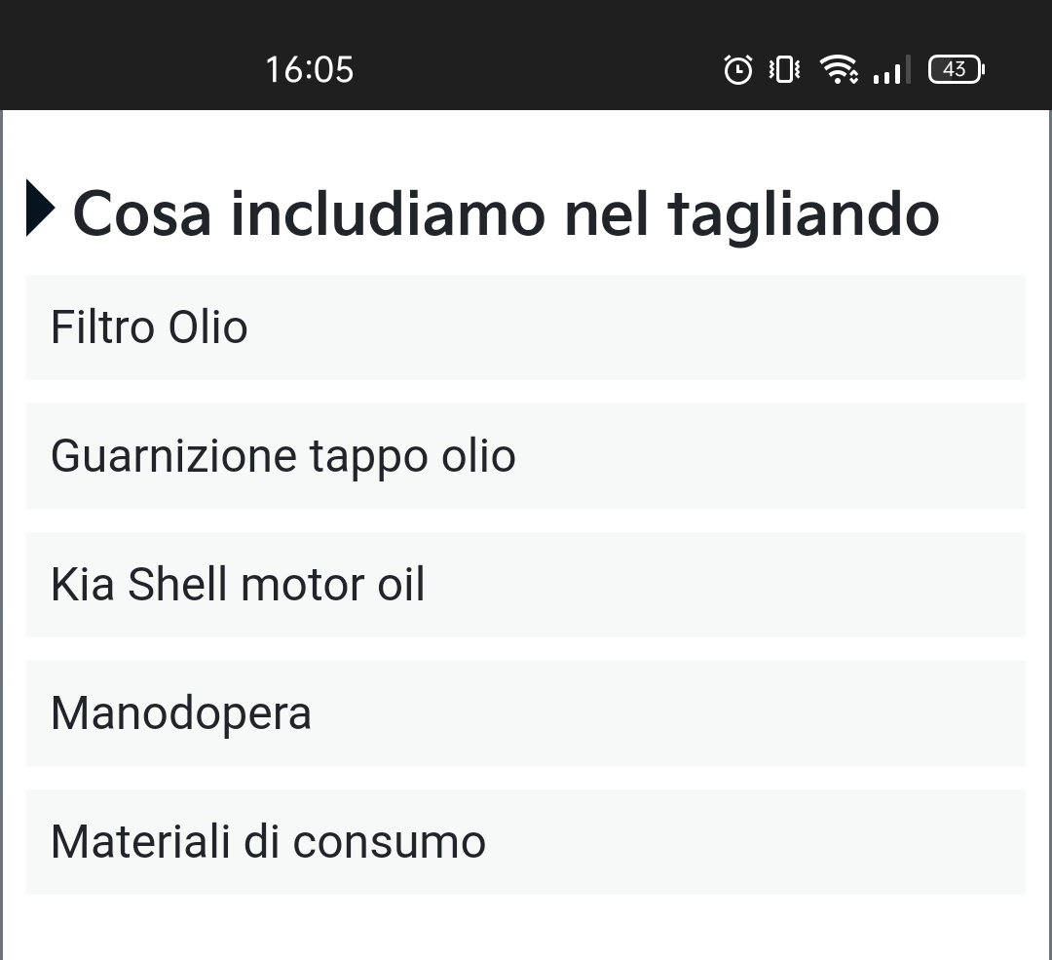The height and width of the screenshot is (960, 1052).
Task: Tap the cellular signal bars icon
Action: [x=891, y=70]
